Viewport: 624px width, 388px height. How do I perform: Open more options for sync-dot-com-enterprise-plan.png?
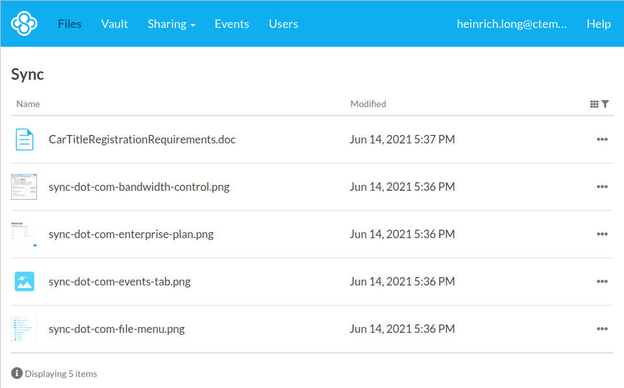(x=602, y=234)
